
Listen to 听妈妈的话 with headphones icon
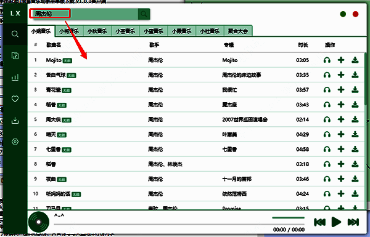pos(327,194)
